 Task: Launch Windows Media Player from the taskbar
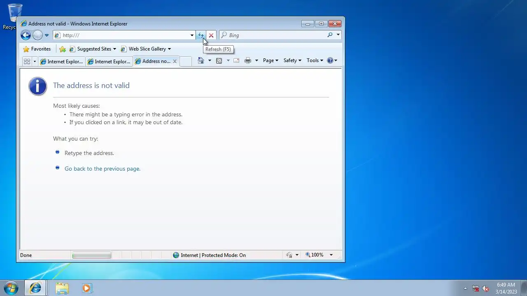pos(86,288)
